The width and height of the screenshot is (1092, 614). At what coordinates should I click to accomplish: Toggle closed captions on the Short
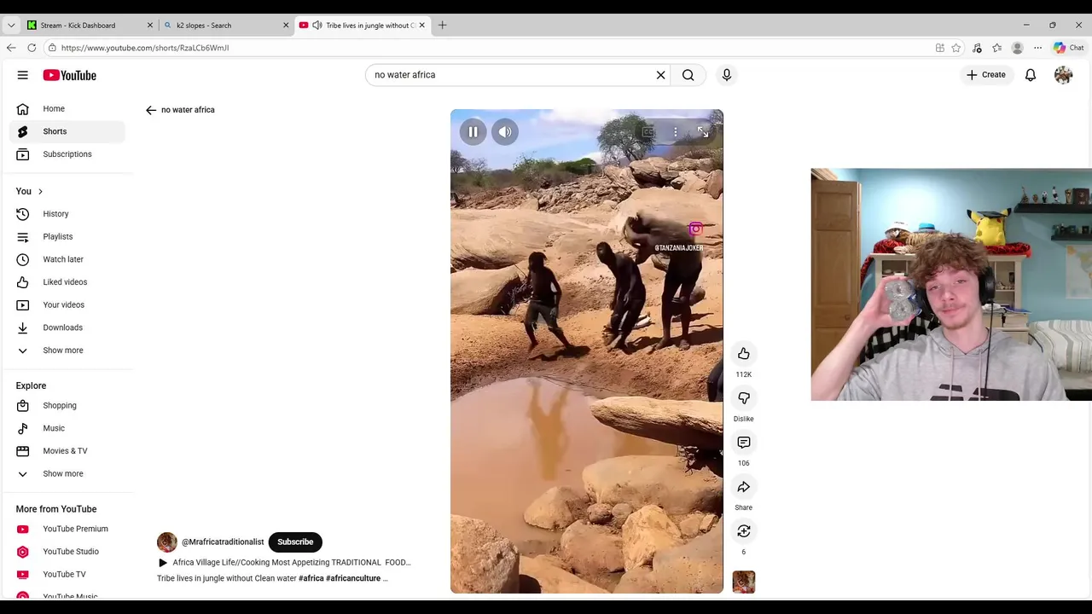(x=648, y=132)
